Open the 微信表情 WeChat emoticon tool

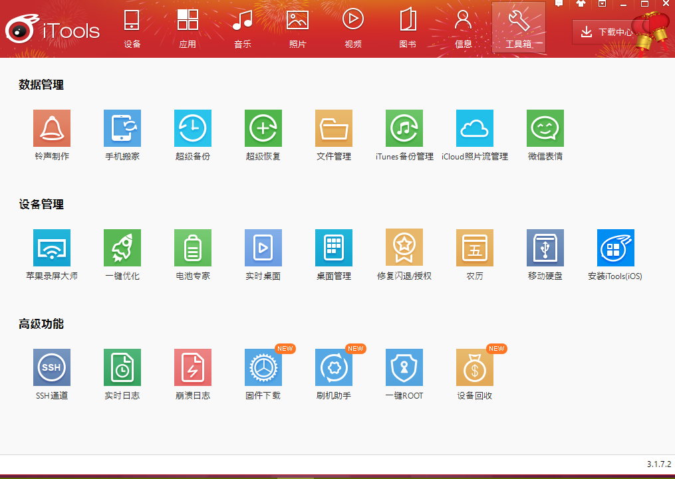click(x=545, y=128)
